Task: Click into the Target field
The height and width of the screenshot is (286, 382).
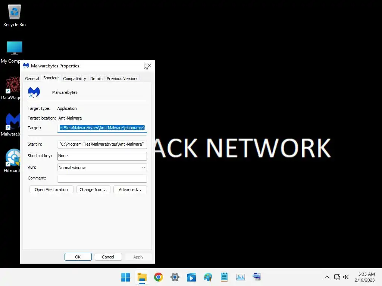Action: tap(102, 128)
